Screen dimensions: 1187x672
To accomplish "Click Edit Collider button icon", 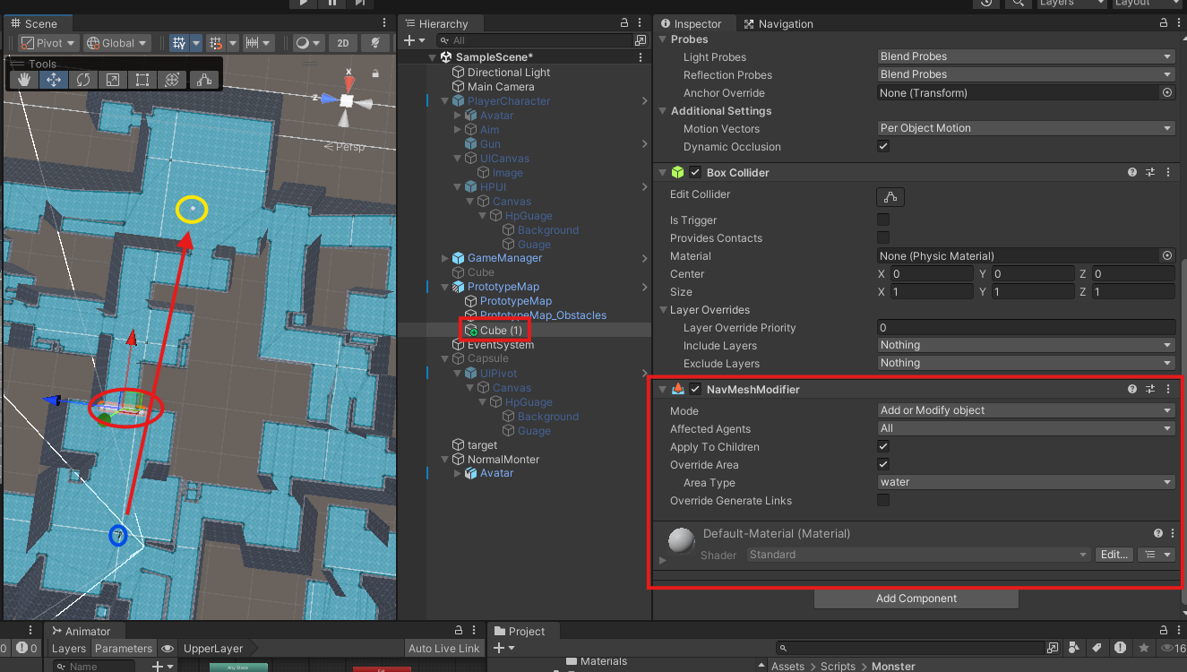I will coord(890,196).
